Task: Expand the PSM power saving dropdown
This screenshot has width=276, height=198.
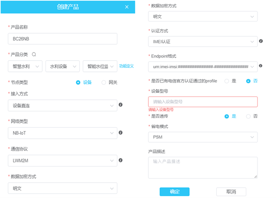Action: point(203,136)
